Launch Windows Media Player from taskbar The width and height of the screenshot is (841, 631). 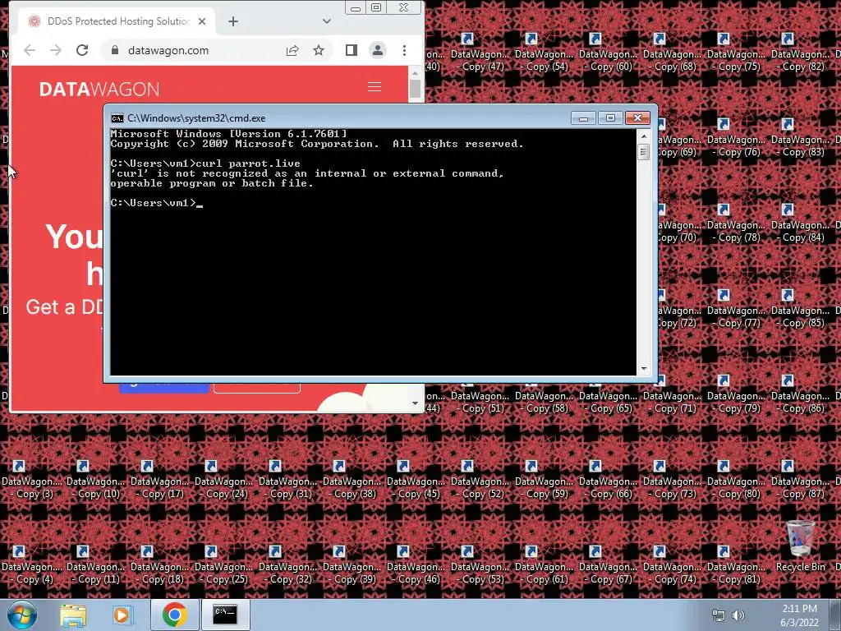tap(122, 615)
